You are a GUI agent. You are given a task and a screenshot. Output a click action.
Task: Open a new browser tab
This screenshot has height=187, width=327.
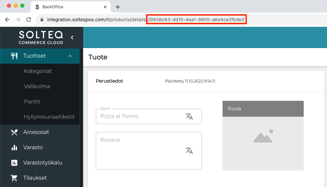[x=117, y=7]
